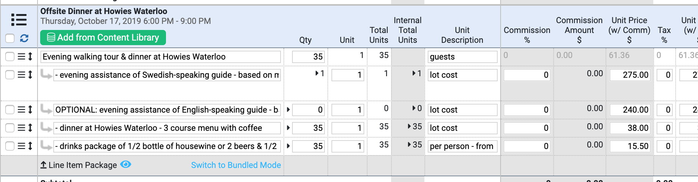Tick checkbox for drinks package row
This screenshot has height=182, width=698.
point(10,146)
